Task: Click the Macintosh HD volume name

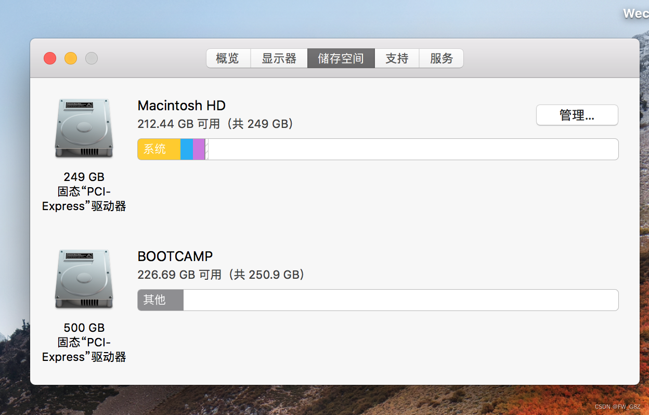Action: [x=181, y=106]
